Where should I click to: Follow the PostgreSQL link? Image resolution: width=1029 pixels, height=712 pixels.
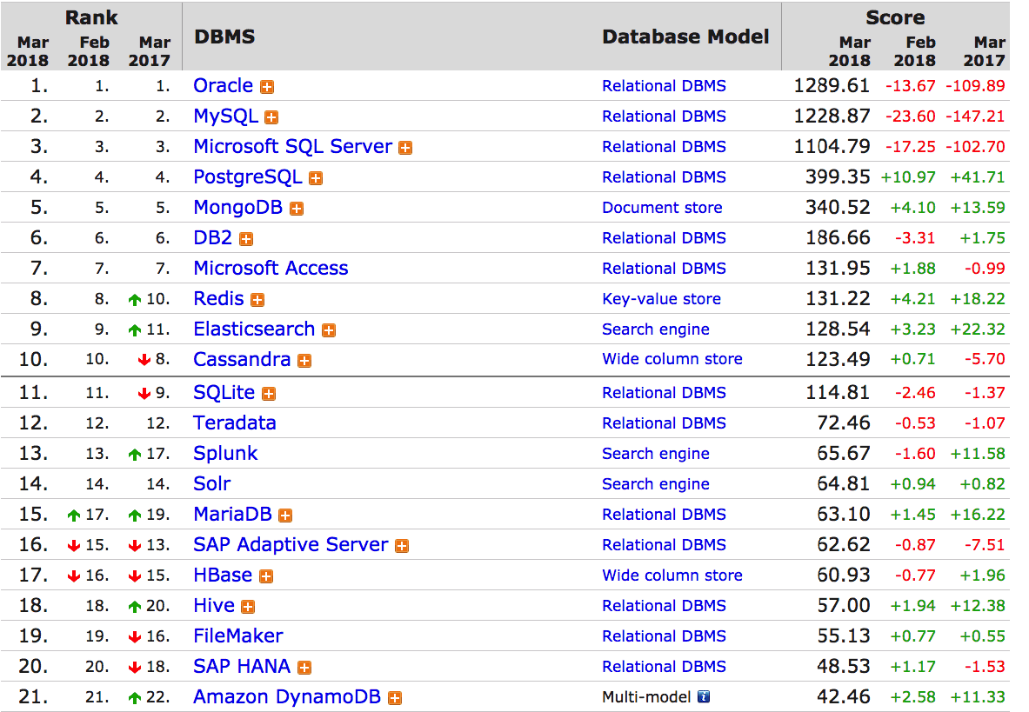click(x=247, y=177)
